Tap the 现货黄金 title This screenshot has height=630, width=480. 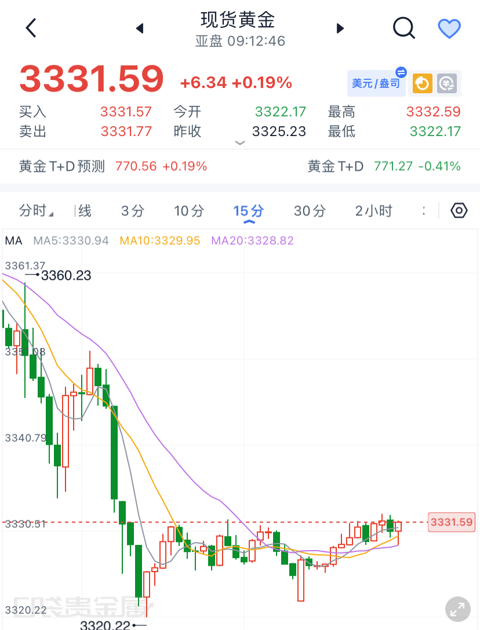pyautogui.click(x=238, y=20)
